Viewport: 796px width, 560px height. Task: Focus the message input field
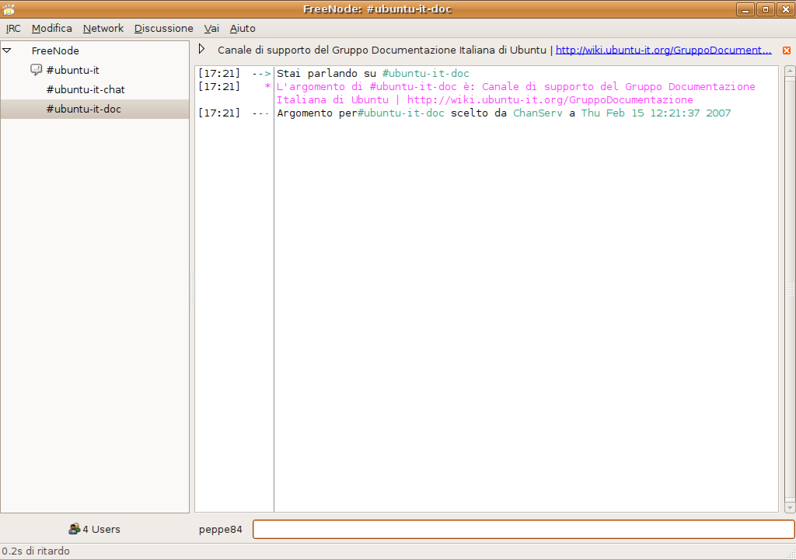pos(523,530)
